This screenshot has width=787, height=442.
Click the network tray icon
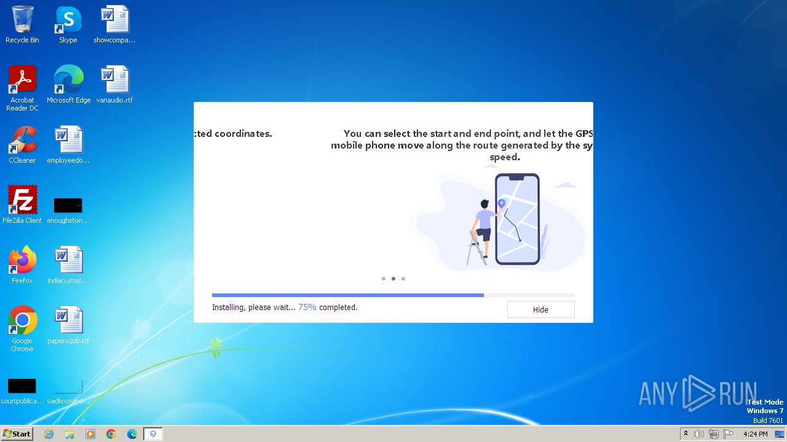[x=714, y=434]
